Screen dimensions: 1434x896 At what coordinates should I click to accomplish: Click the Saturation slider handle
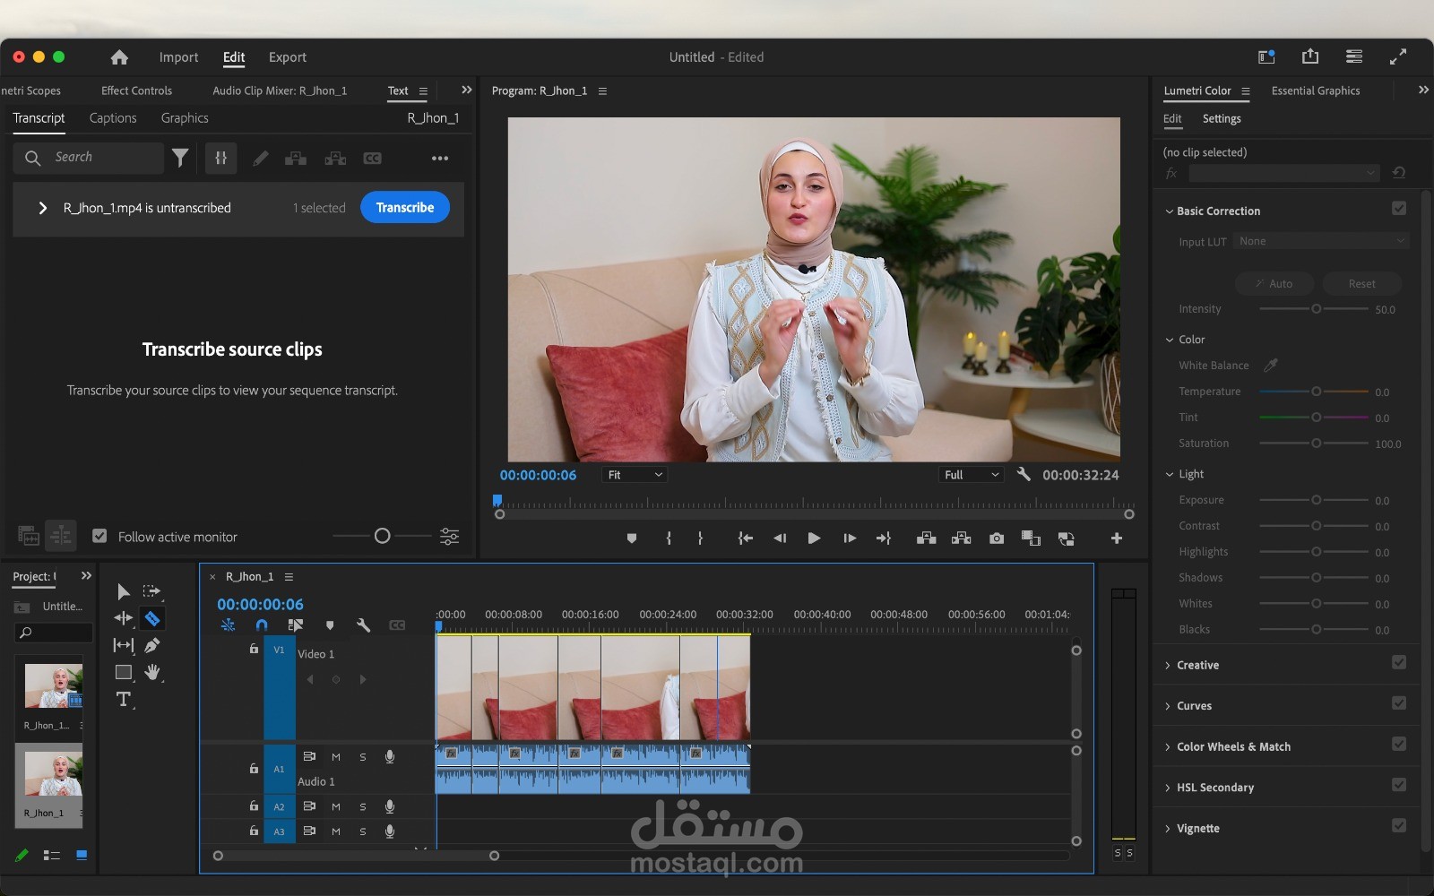[1316, 444]
